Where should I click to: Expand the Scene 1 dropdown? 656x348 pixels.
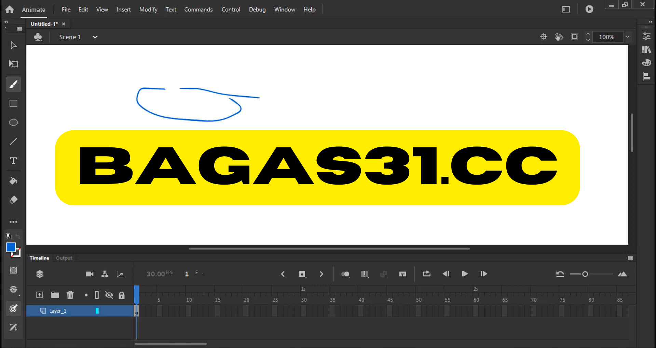[x=95, y=37]
